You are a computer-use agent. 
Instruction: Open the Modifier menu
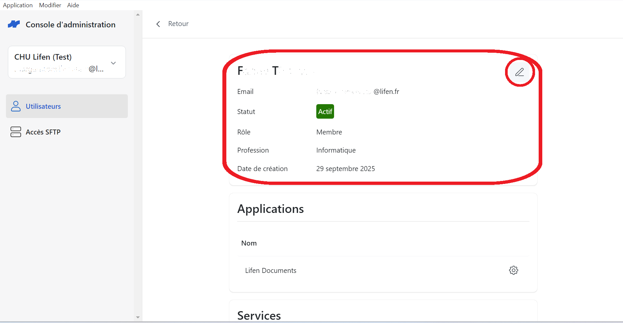[50, 5]
